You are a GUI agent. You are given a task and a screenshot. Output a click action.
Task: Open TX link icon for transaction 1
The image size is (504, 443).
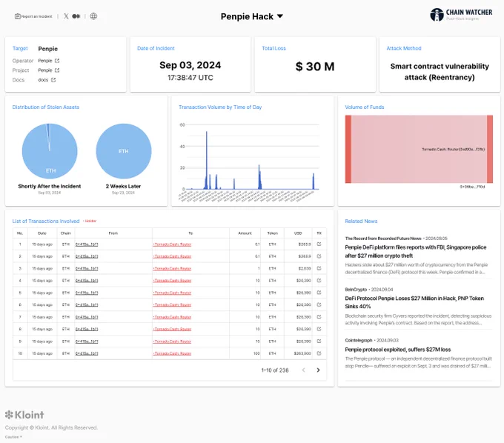[x=319, y=244]
